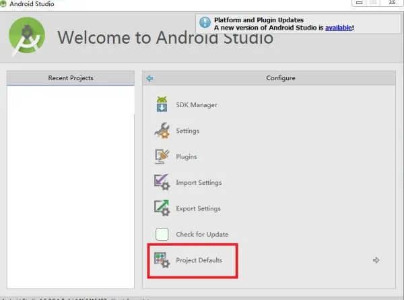The height and width of the screenshot is (300, 404).
Task: Click the Plugins plug icon
Action: coord(162,156)
